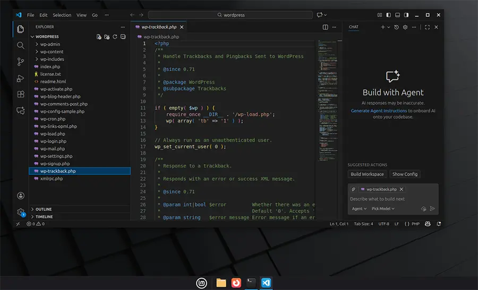
Task: Open the Run and Debug view
Action: pos(20,78)
